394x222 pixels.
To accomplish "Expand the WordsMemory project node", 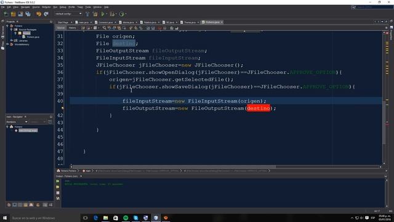I will click(x=7, y=44).
